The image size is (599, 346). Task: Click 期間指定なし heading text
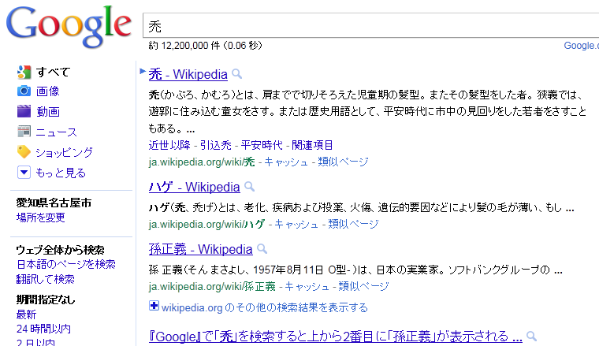(x=46, y=299)
